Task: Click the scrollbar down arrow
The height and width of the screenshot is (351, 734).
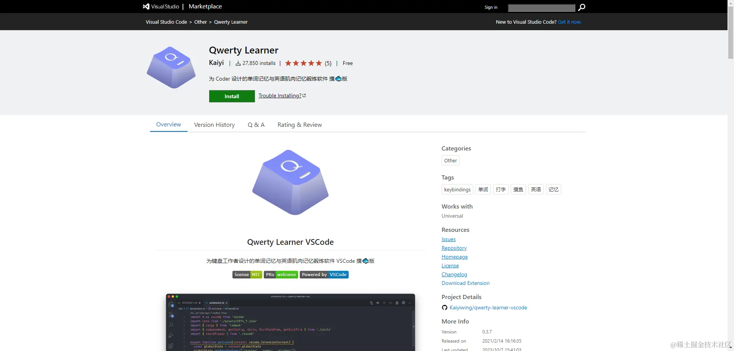Action: tap(731, 348)
